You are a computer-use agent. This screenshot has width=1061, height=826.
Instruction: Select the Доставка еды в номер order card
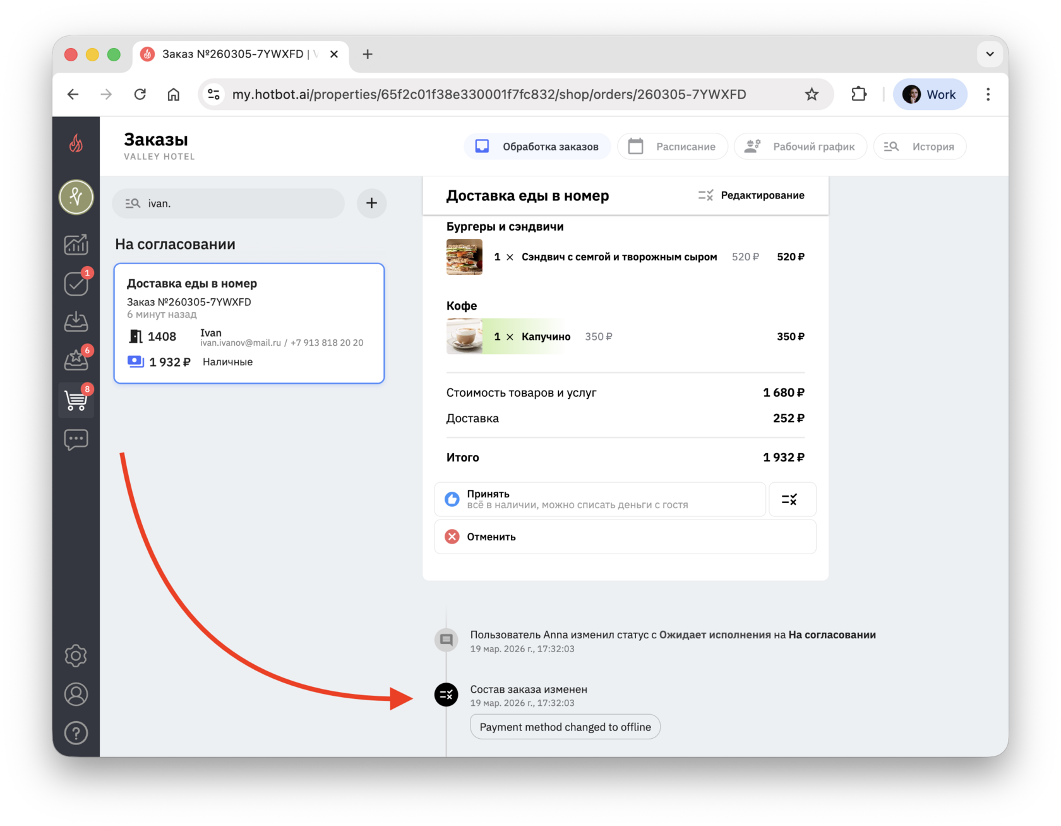coord(249,324)
